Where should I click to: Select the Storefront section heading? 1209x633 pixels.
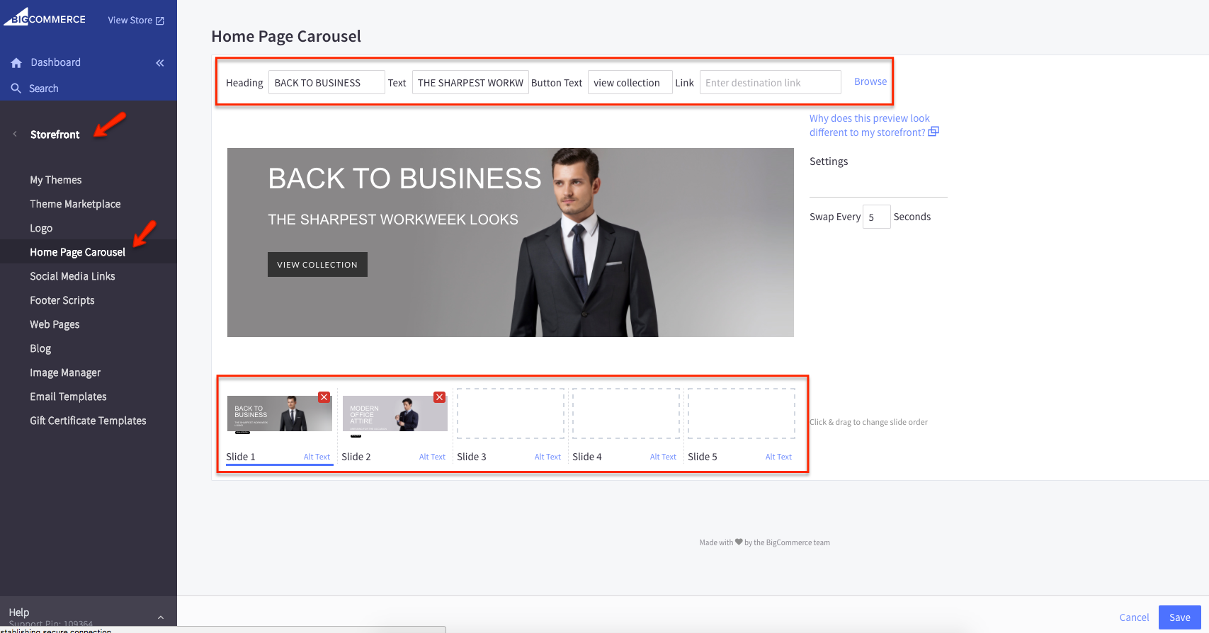coord(55,135)
